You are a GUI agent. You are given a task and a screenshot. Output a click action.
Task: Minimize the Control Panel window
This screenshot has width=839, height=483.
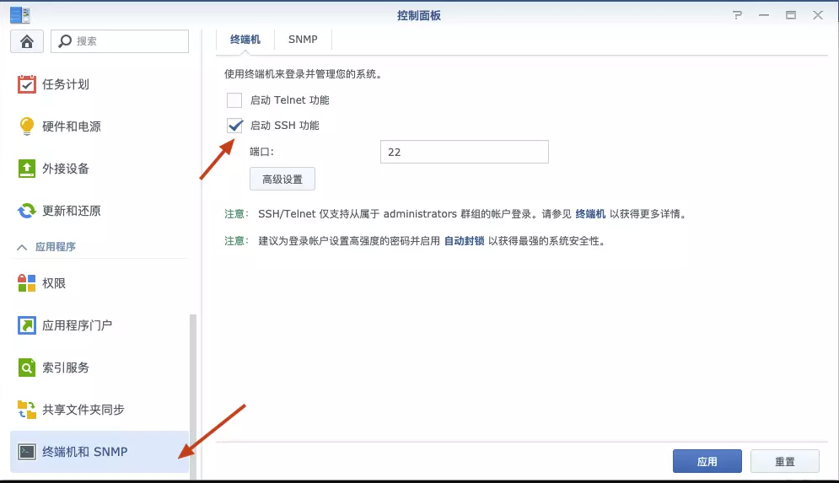(764, 15)
